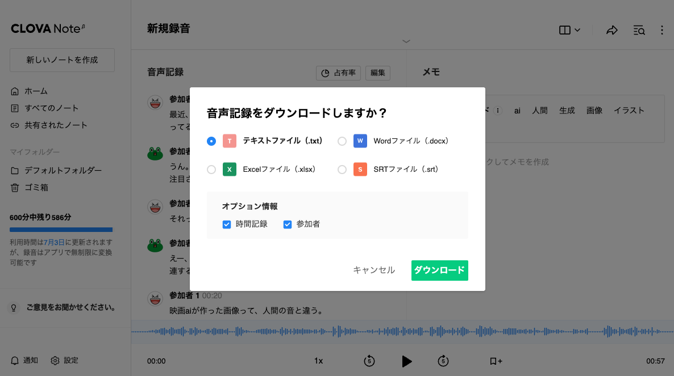Open the transcript search icon

click(x=639, y=31)
